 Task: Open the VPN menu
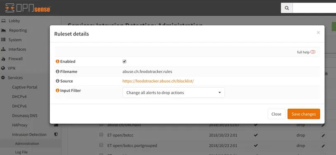click(x=11, y=68)
